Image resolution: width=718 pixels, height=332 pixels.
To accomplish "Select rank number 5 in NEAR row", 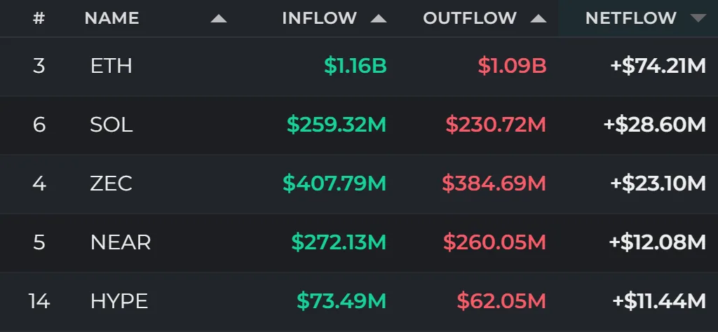I will pyautogui.click(x=39, y=242).
